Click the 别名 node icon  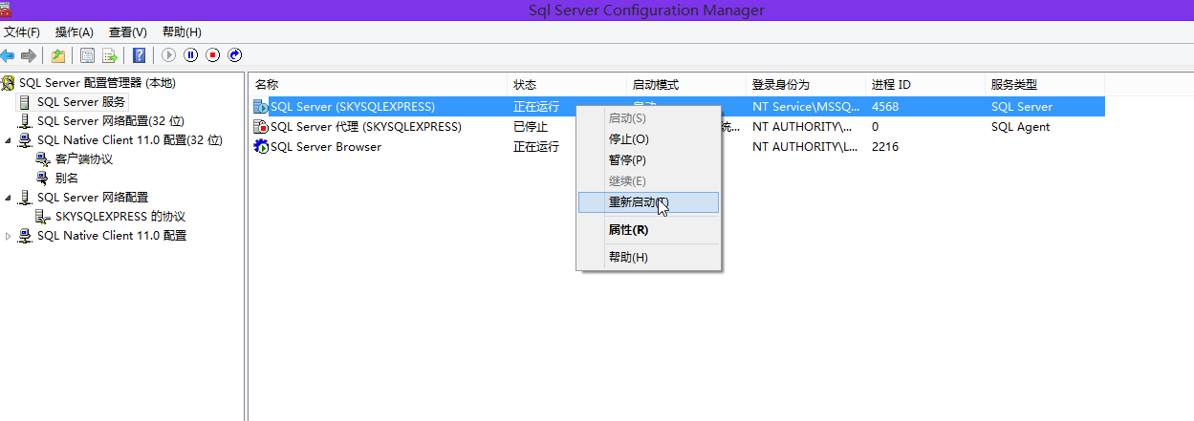(x=43, y=179)
